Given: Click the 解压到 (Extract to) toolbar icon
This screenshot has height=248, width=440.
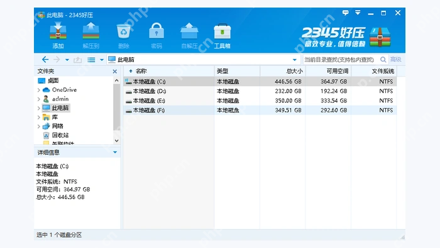Looking at the screenshot, I should (x=91, y=31).
